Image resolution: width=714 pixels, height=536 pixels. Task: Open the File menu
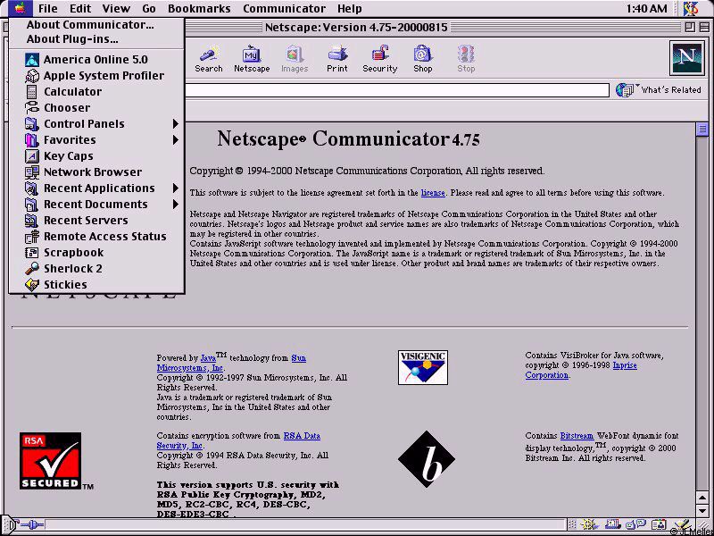point(48,9)
